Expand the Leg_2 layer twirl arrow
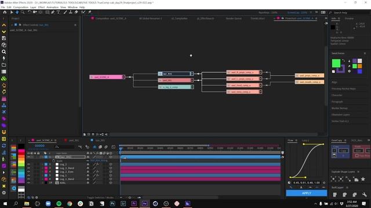Viewport: 371px width, 208px height. click(x=42, y=164)
